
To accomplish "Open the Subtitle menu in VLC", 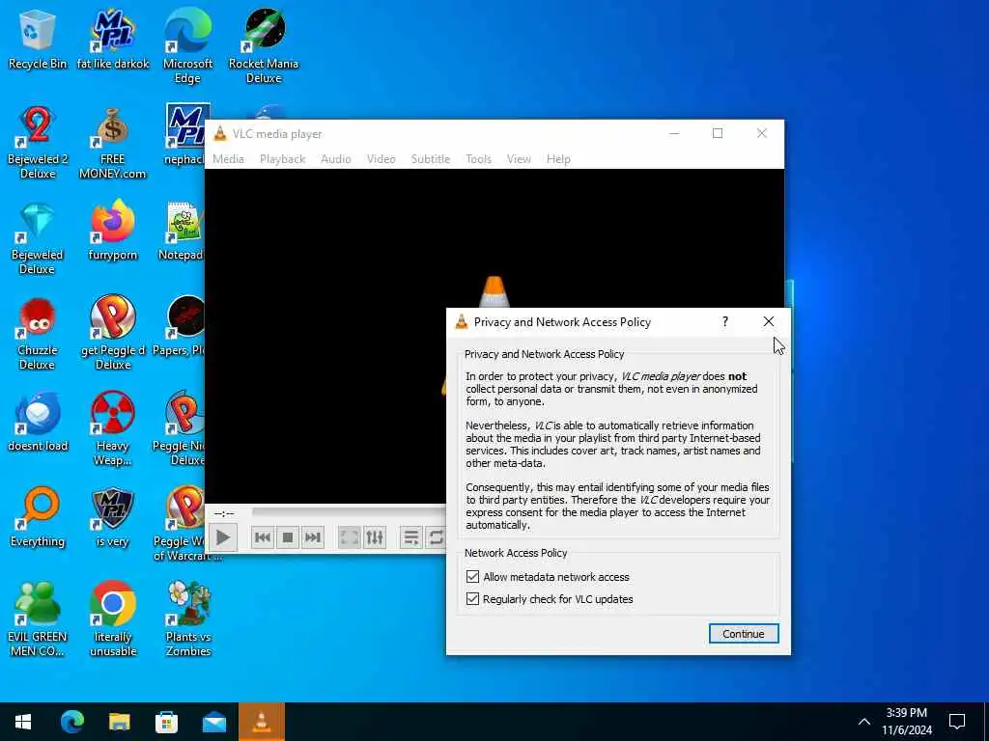I will click(x=431, y=159).
